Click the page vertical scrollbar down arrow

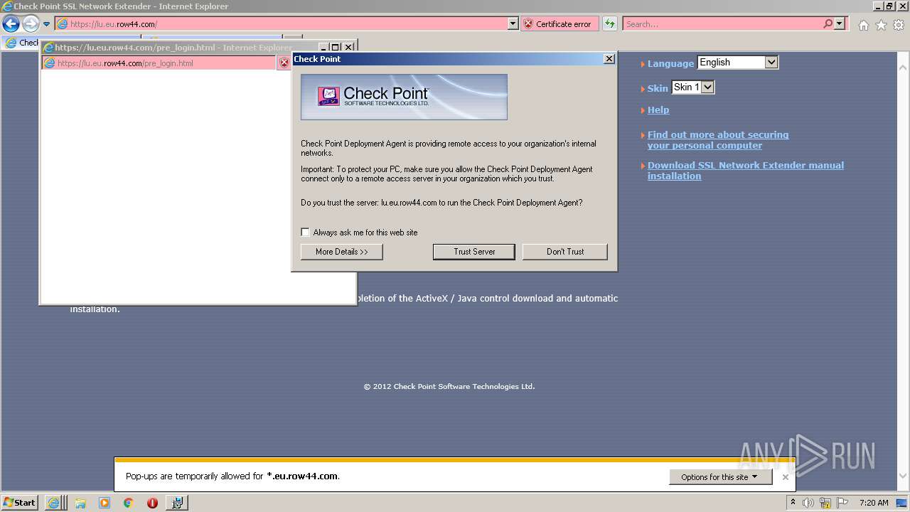coord(904,477)
